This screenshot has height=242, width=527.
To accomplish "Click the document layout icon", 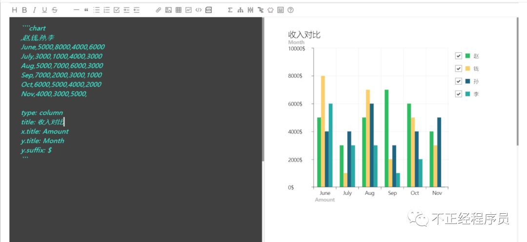I will 280,10.
